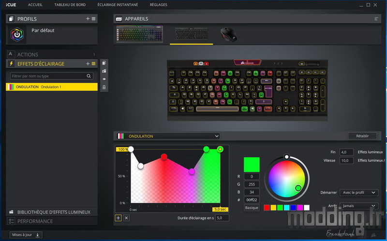The width and height of the screenshot is (387, 241).
Task: Select the magenta point on gradient graph
Action: pyautogui.click(x=192, y=171)
